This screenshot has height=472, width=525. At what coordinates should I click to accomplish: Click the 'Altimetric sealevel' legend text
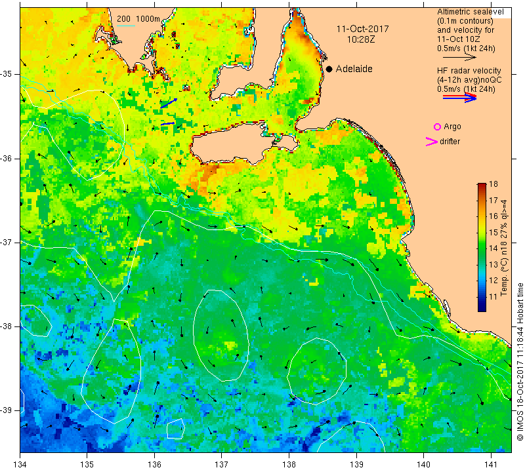470,12
